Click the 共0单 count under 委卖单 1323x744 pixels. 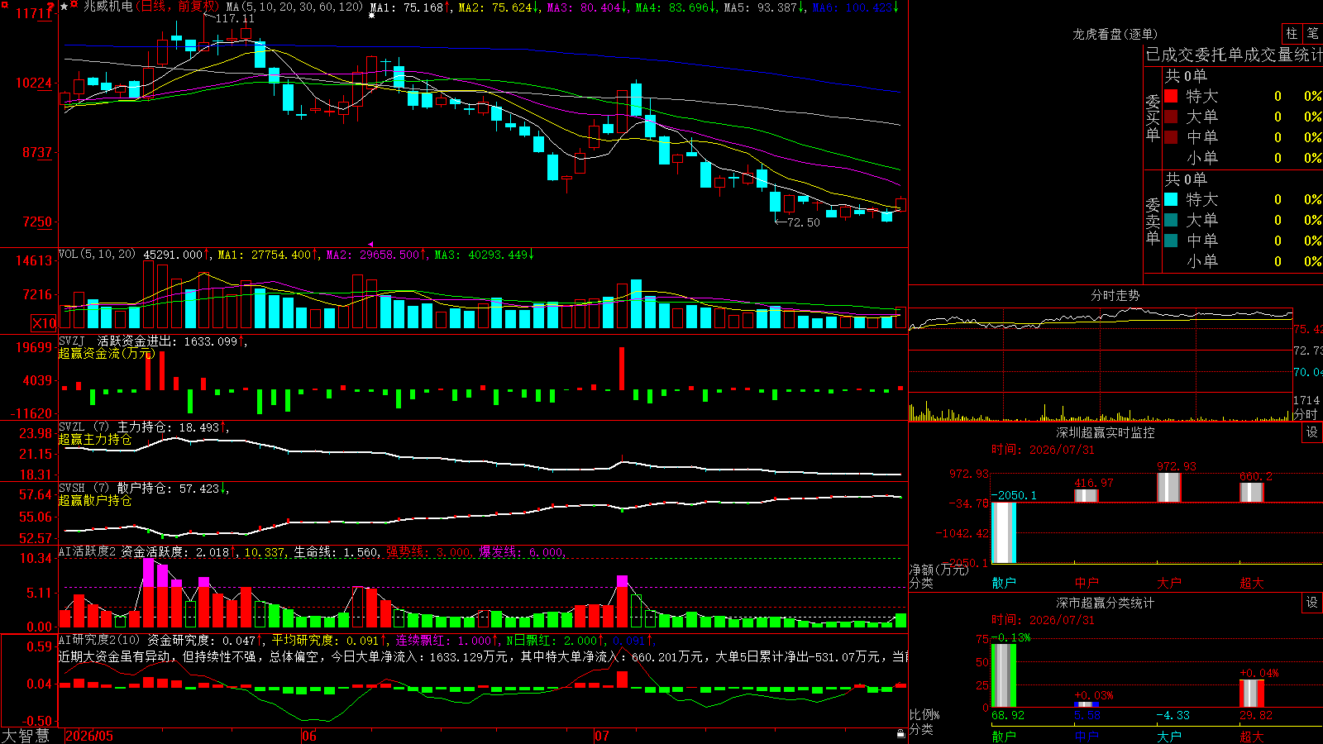coord(1186,179)
